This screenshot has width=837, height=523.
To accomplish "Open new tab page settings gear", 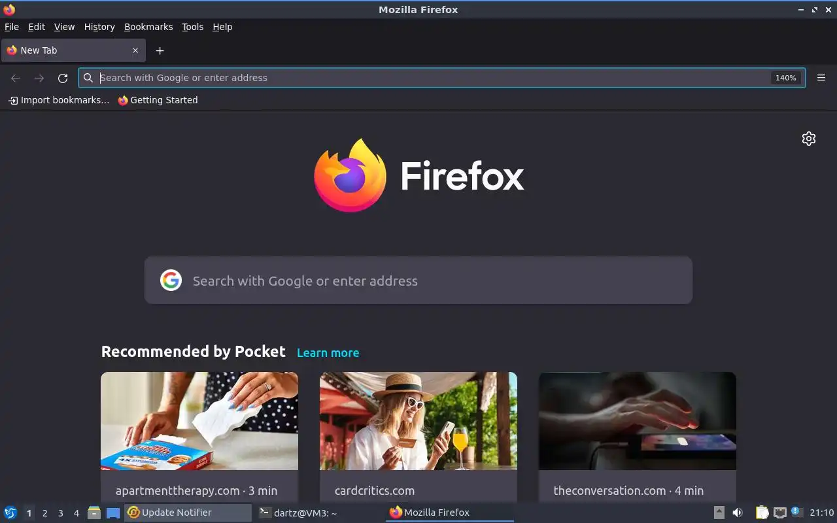I will point(809,139).
